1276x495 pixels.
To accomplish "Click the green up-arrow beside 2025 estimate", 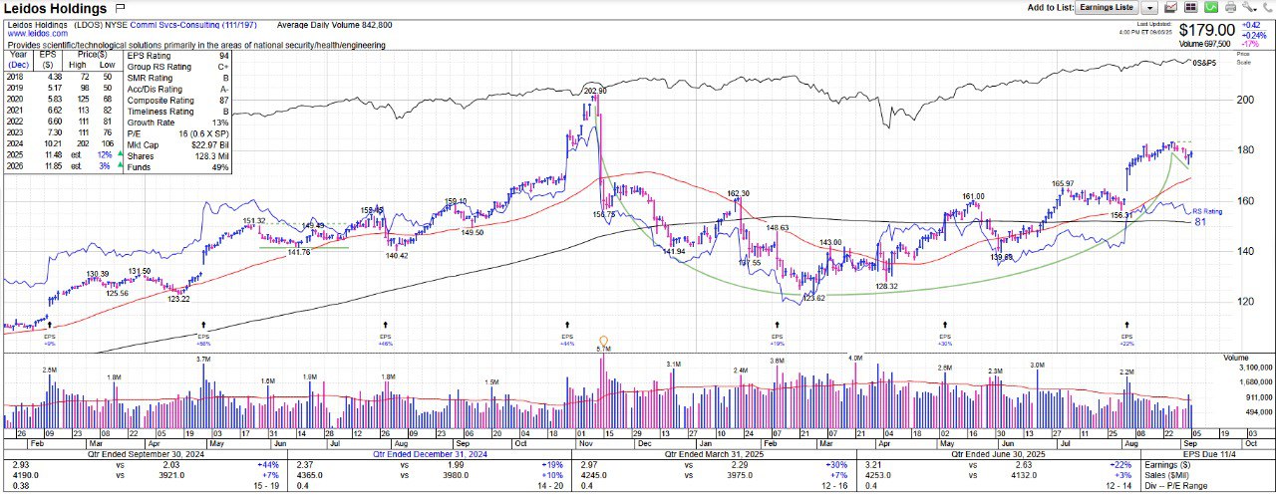I will pyautogui.click(x=121, y=154).
